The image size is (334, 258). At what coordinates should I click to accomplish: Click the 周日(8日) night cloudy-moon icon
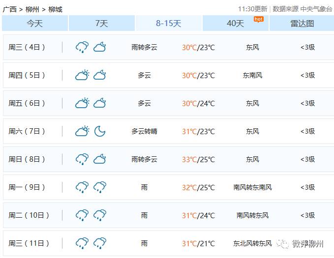coord(100,159)
